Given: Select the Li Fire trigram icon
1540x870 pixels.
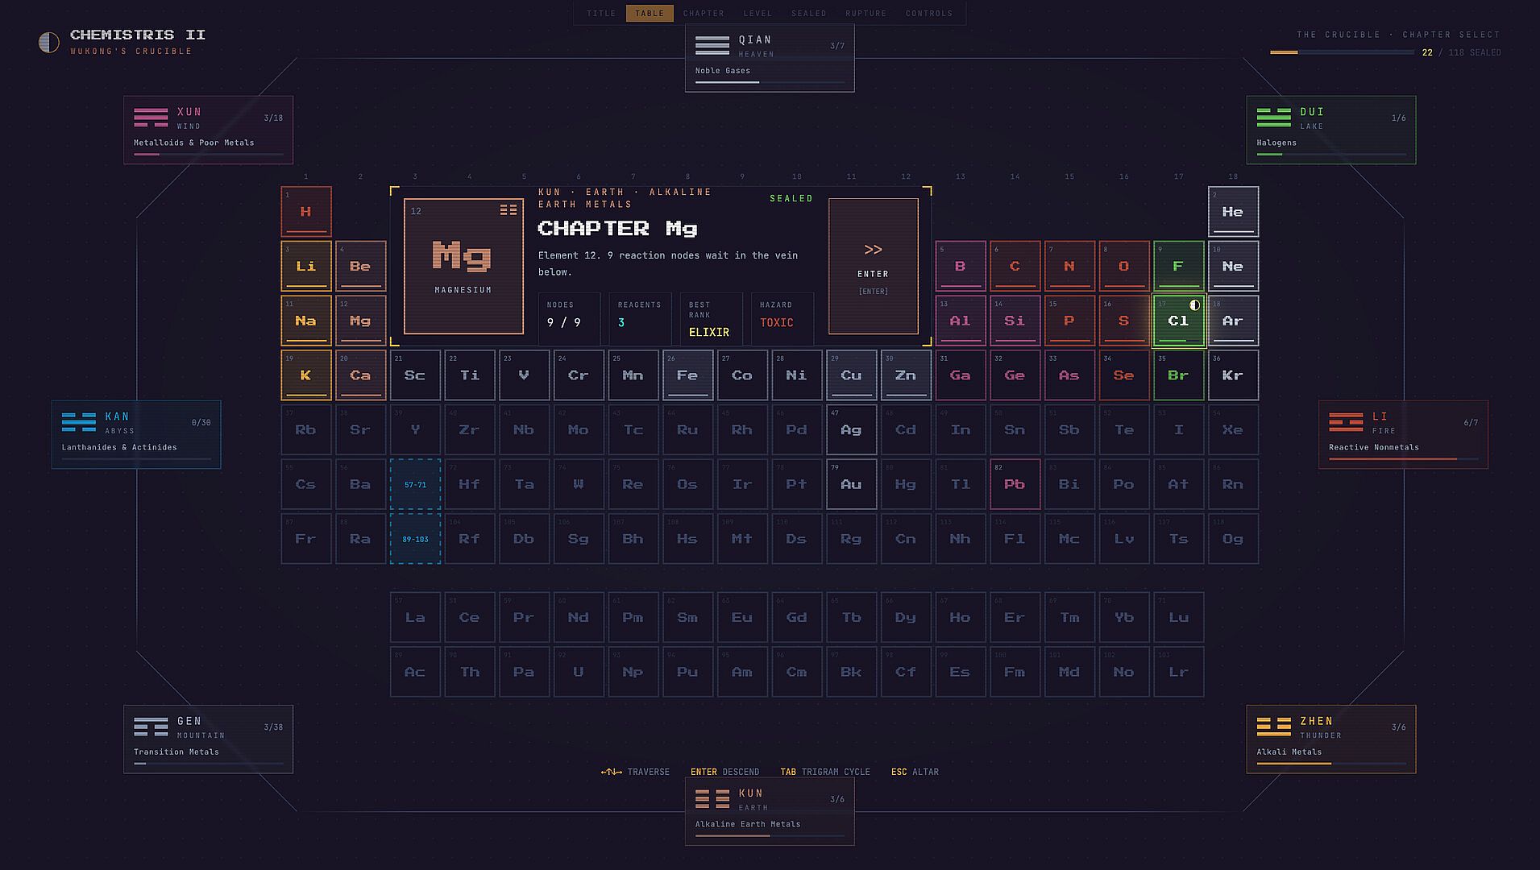Looking at the screenshot, I should 1346,422.
